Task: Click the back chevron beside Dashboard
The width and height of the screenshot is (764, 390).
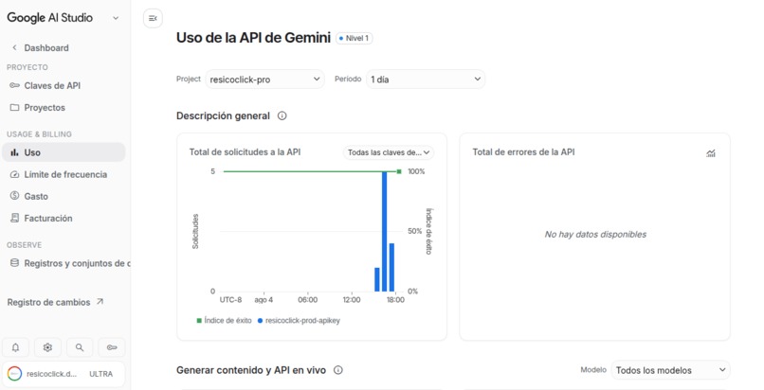Action: 14,47
